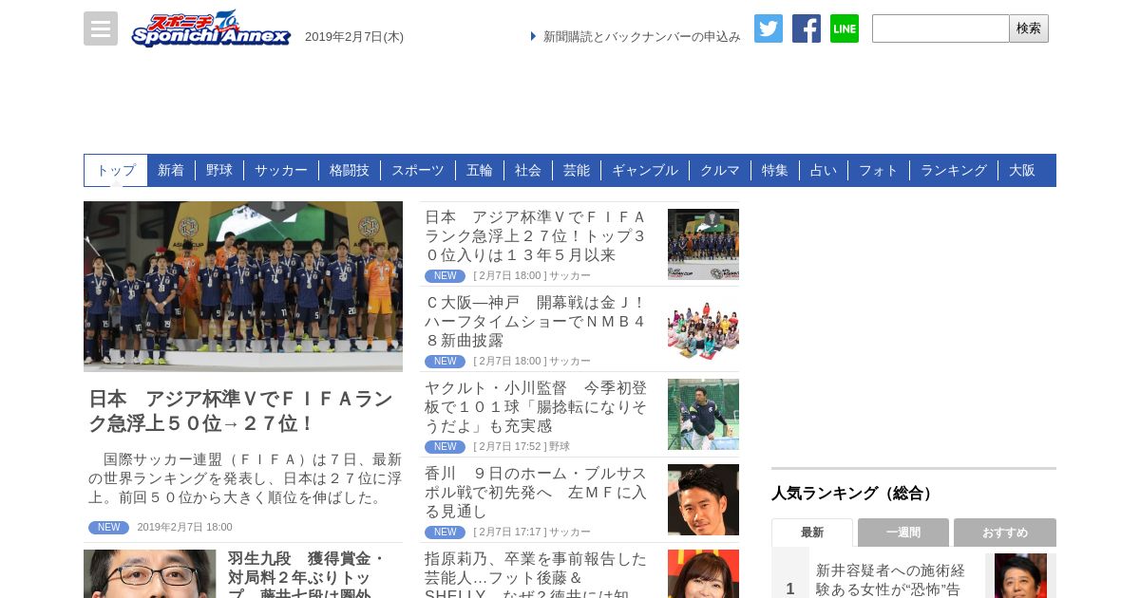
Task: Click NEW badge under Ｃ大阪―神戸 article
Action: click(x=445, y=362)
